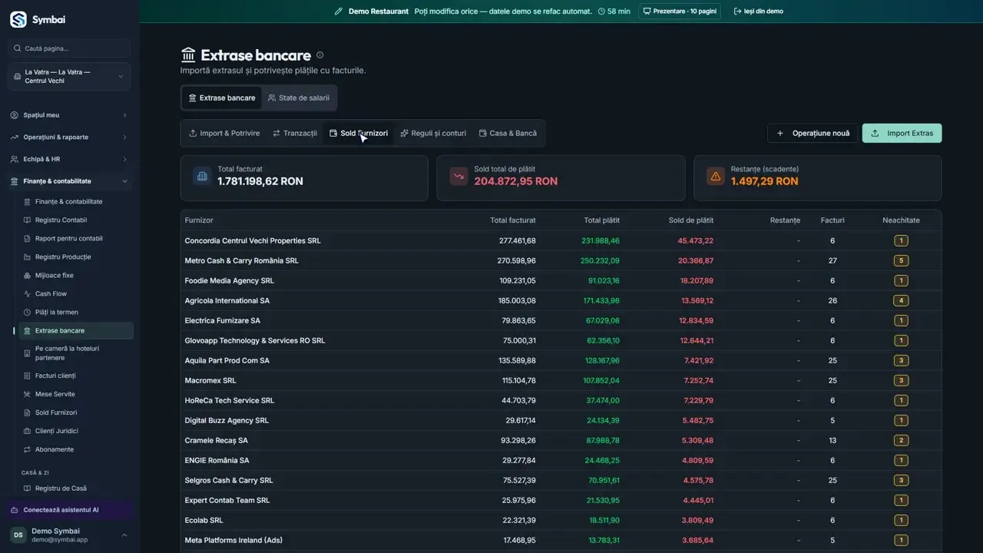Open Clienți Juridici sidebar icon
The width and height of the screenshot is (983, 553).
(x=28, y=432)
